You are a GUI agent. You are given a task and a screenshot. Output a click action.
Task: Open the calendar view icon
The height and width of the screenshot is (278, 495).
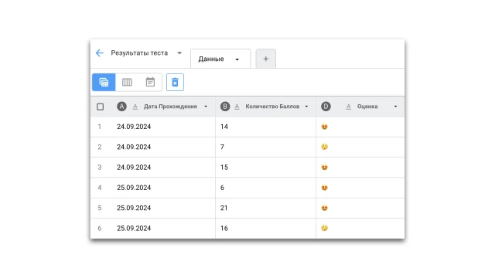150,83
